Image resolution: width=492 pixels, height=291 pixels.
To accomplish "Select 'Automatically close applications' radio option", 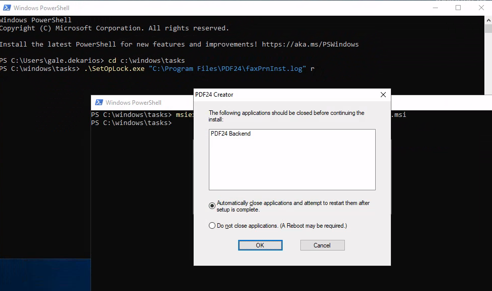I will coord(212,206).
